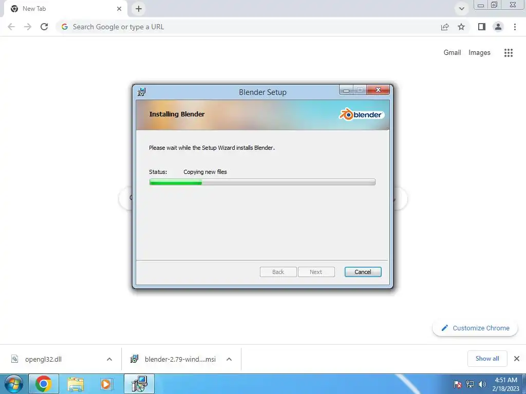526x394 pixels.
Task: Expand options for opengl32.dll download
Action: pyautogui.click(x=109, y=359)
